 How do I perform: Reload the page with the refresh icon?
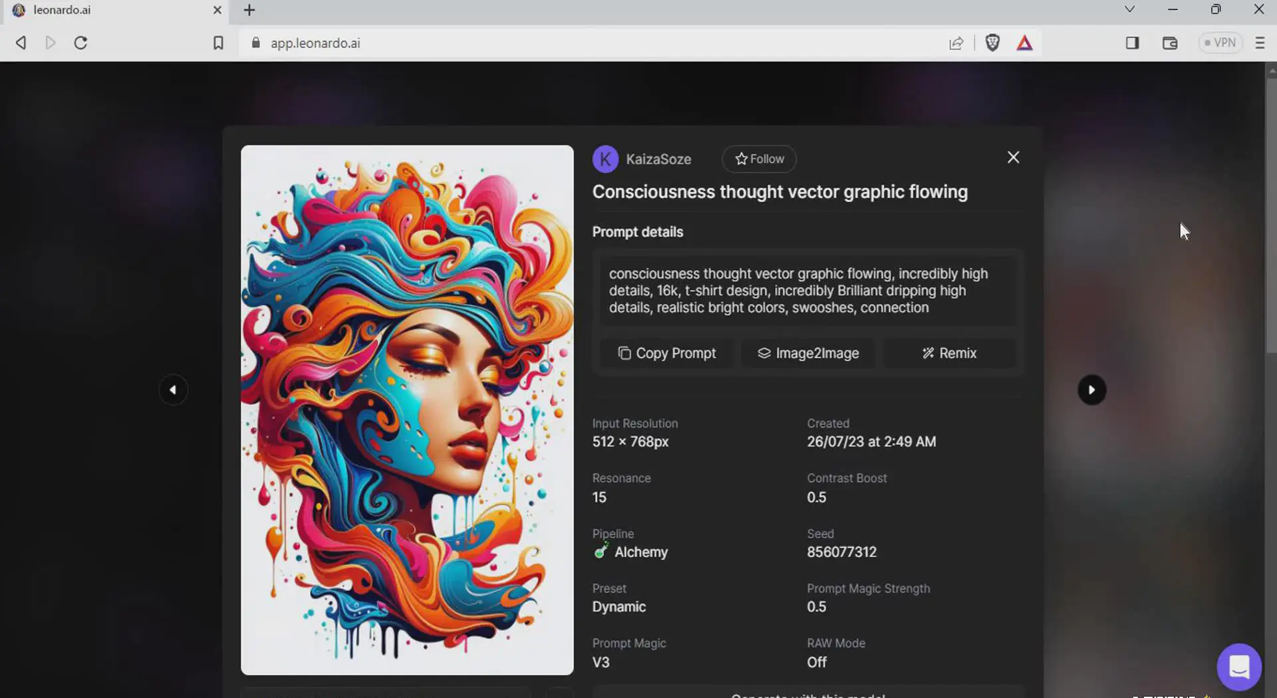point(80,43)
